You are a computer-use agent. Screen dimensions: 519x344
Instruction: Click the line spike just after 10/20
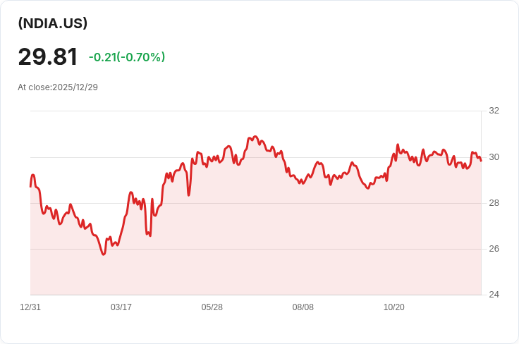pos(398,145)
